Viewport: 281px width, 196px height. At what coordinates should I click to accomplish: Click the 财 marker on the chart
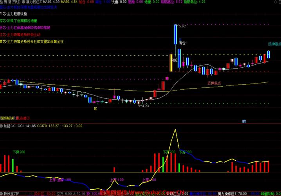click(244, 121)
